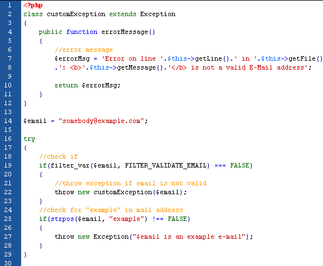This screenshot has width=323, height=266.
Task: Click the '//error message' comment
Action: point(84,50)
